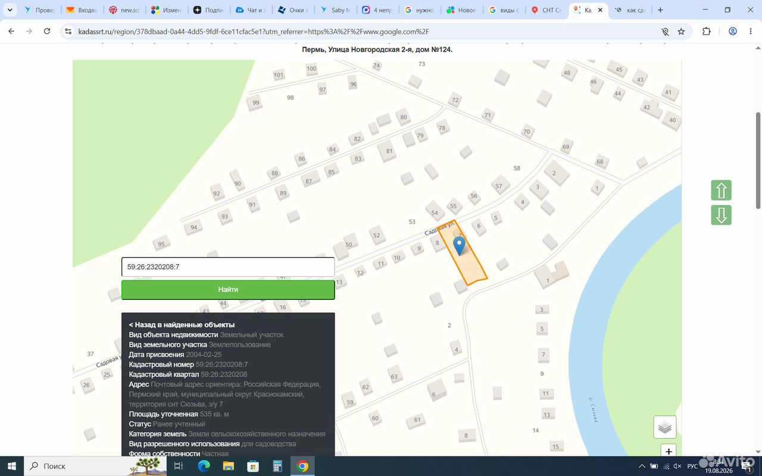Open a new browser tab
Screen dimensions: 762x476
click(x=660, y=10)
